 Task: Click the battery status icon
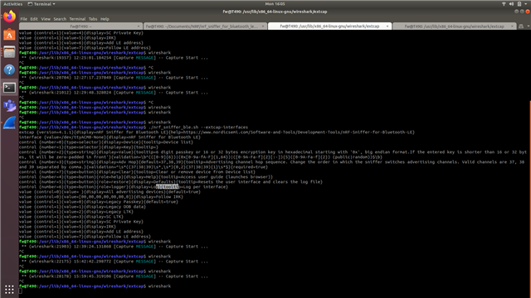coord(519,3)
